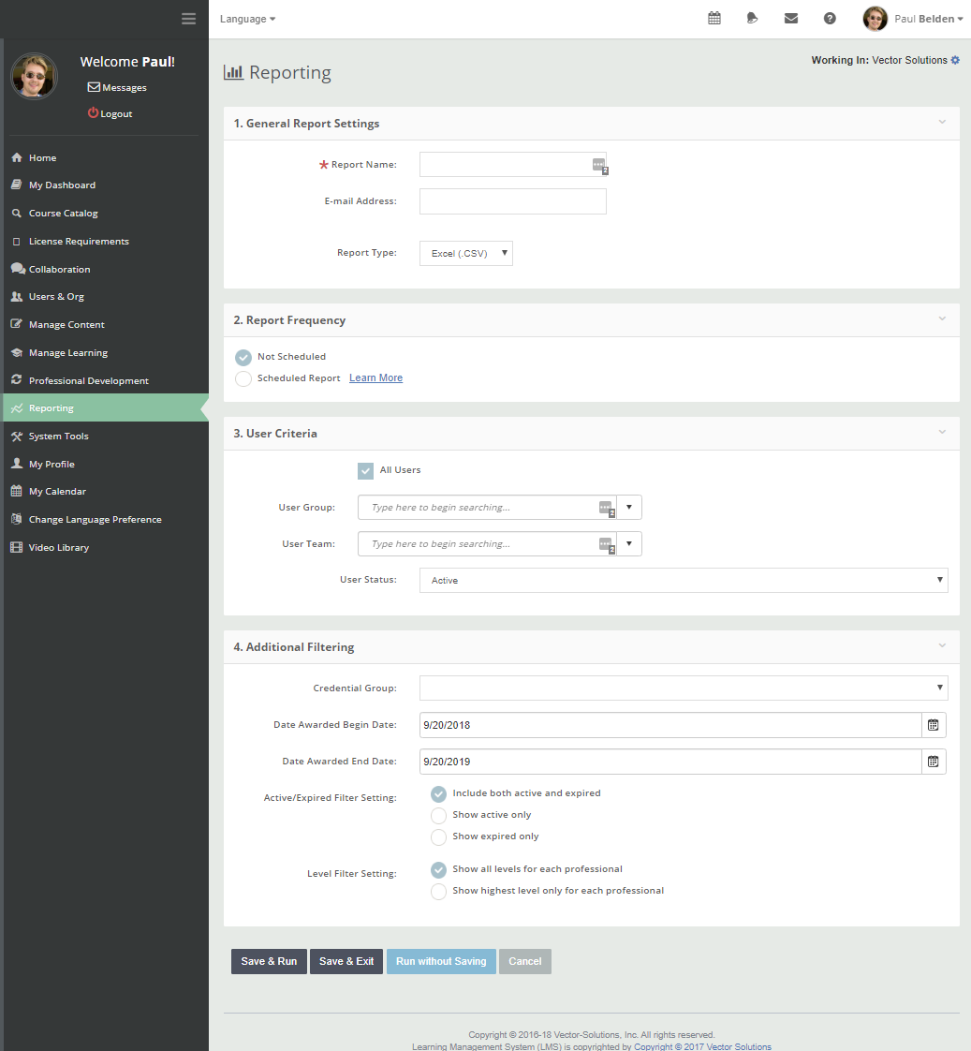Screen dimensions: 971x1051
Task: Open calendar picker for Date Awarded End Date
Action: pyautogui.click(x=933, y=762)
